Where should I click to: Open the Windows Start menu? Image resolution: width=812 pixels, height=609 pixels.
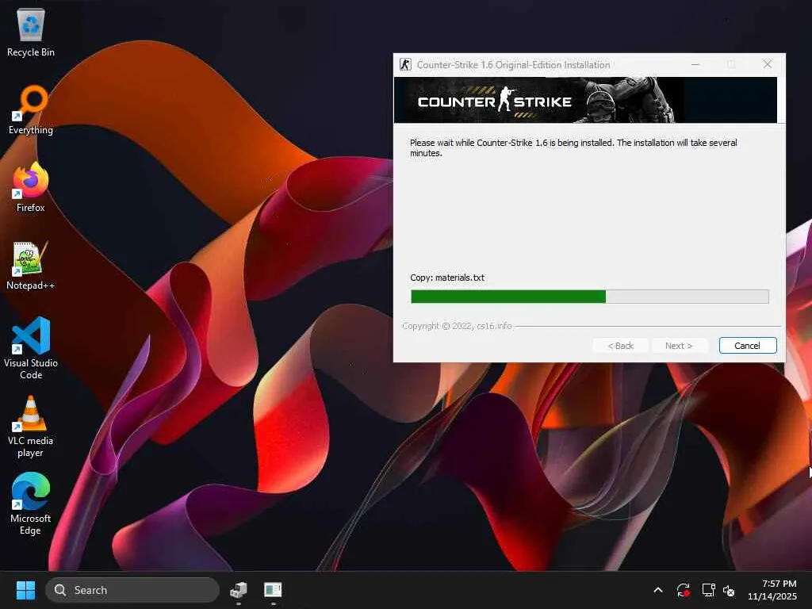pos(25,590)
